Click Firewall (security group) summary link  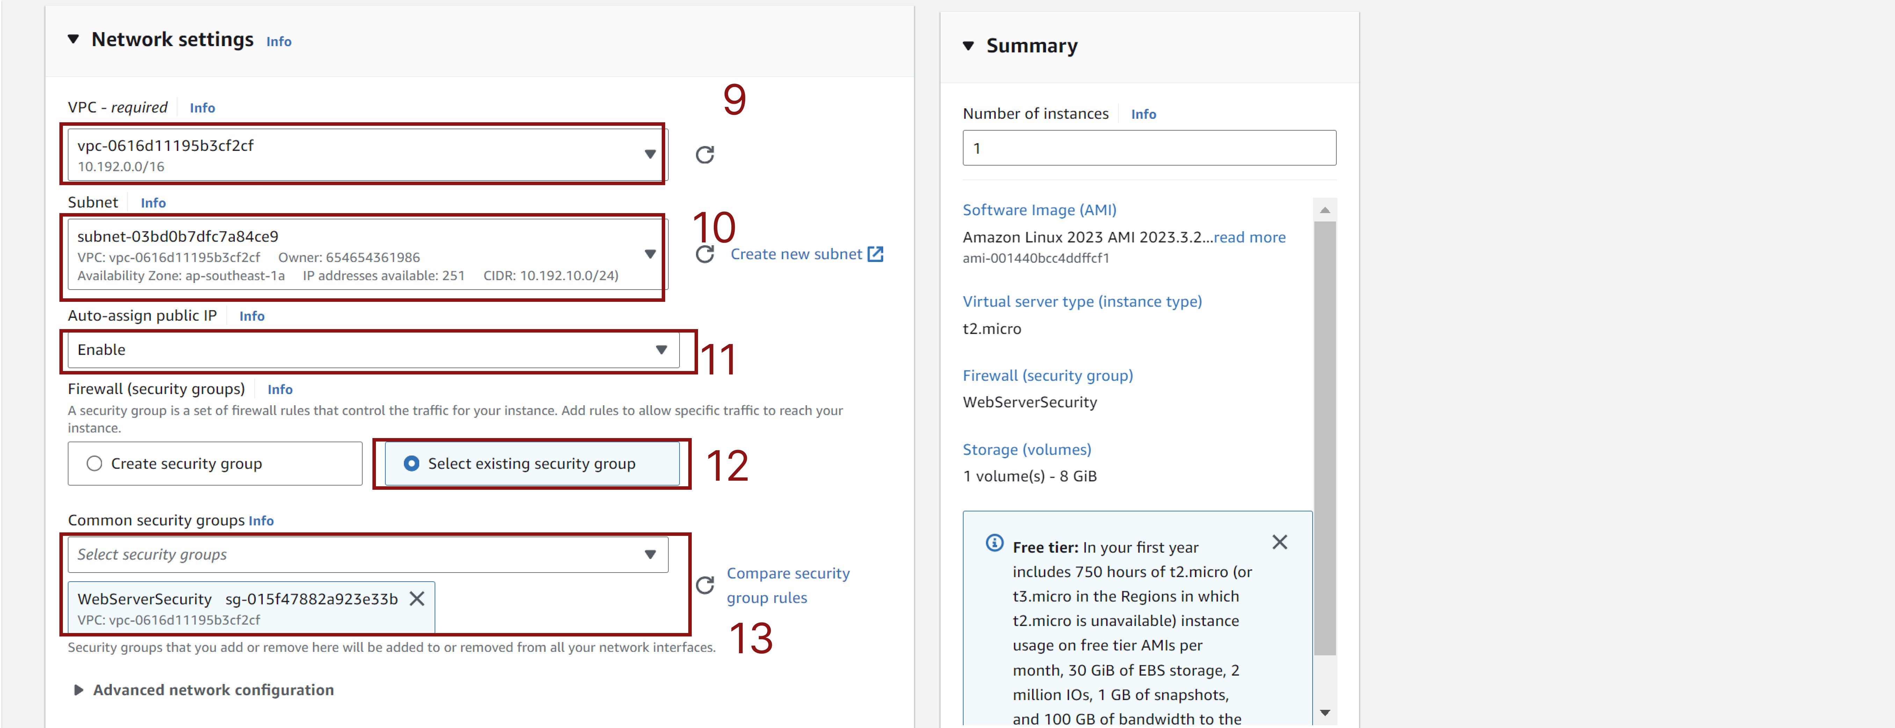(1047, 376)
